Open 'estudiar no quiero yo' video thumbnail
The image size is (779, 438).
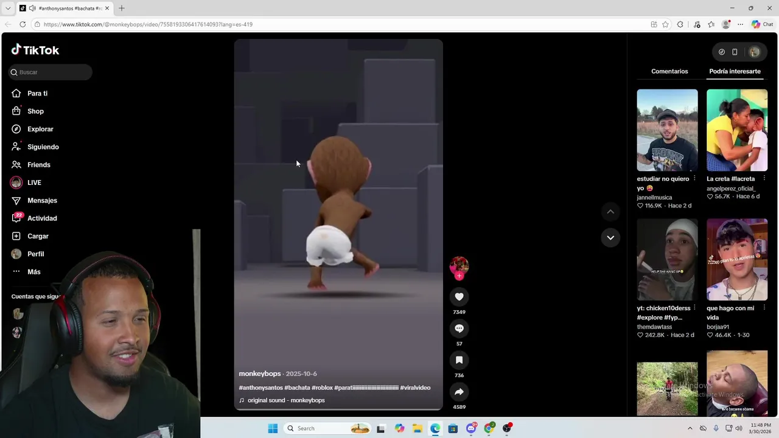click(667, 130)
